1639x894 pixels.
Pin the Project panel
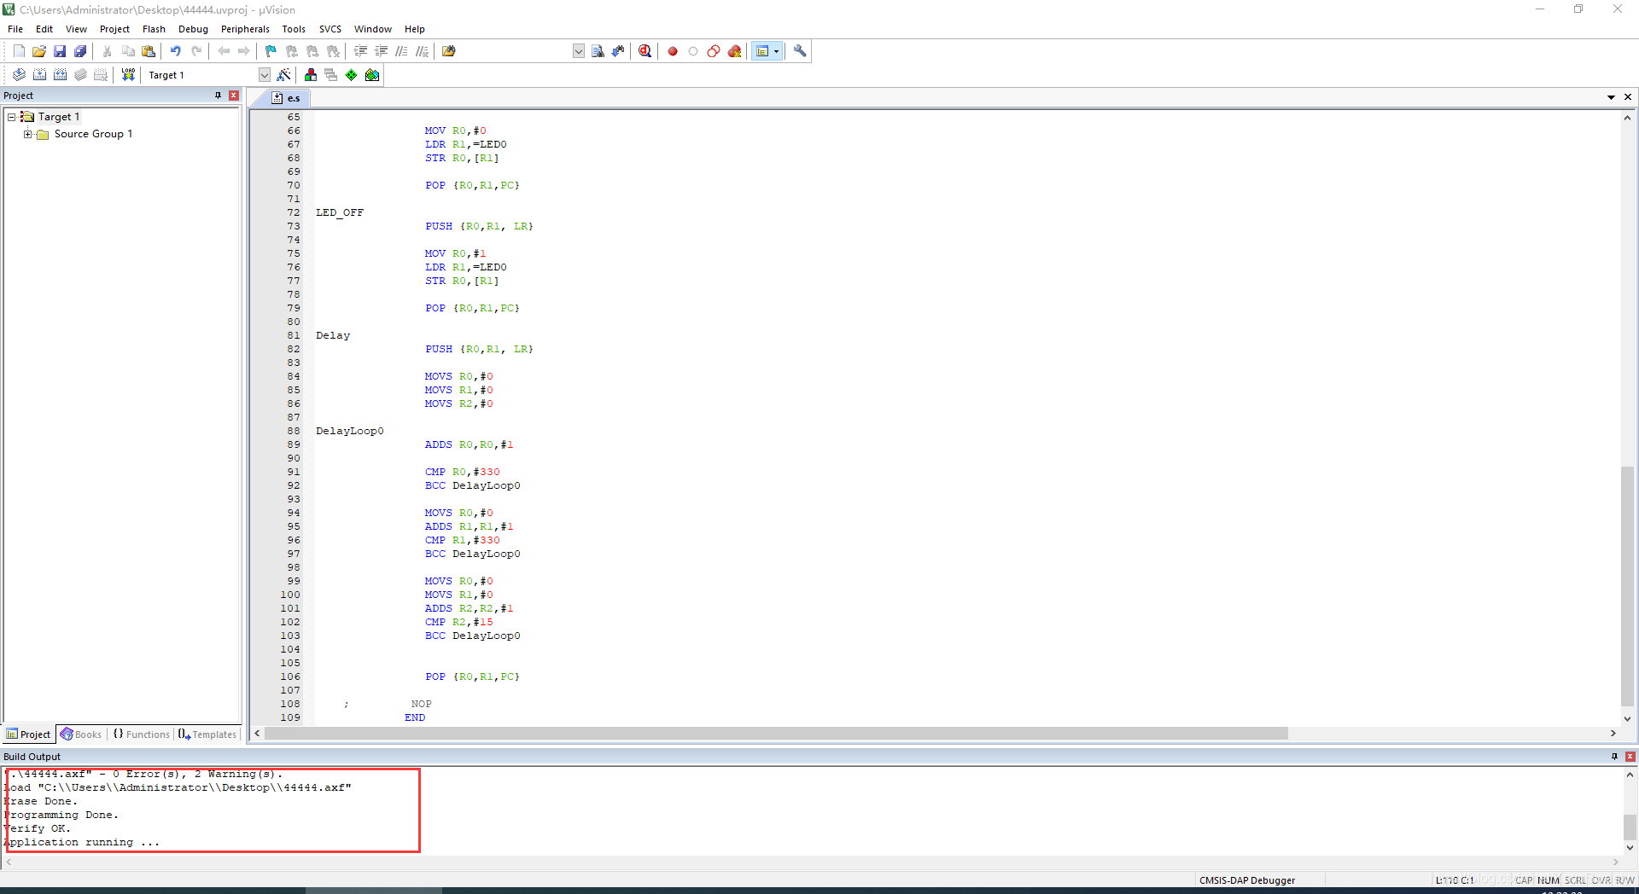[x=219, y=96]
